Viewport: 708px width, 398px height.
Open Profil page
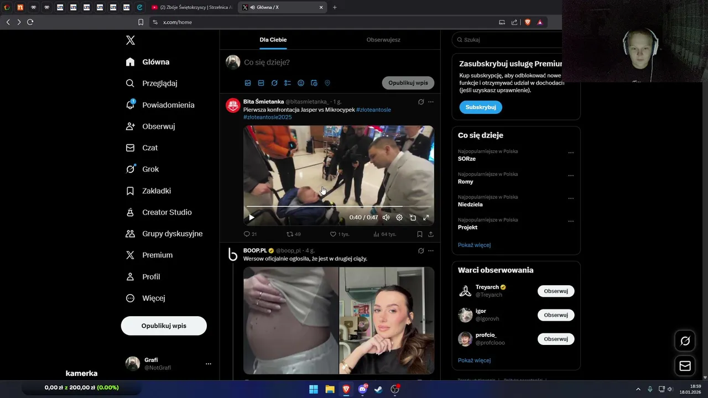point(143,276)
